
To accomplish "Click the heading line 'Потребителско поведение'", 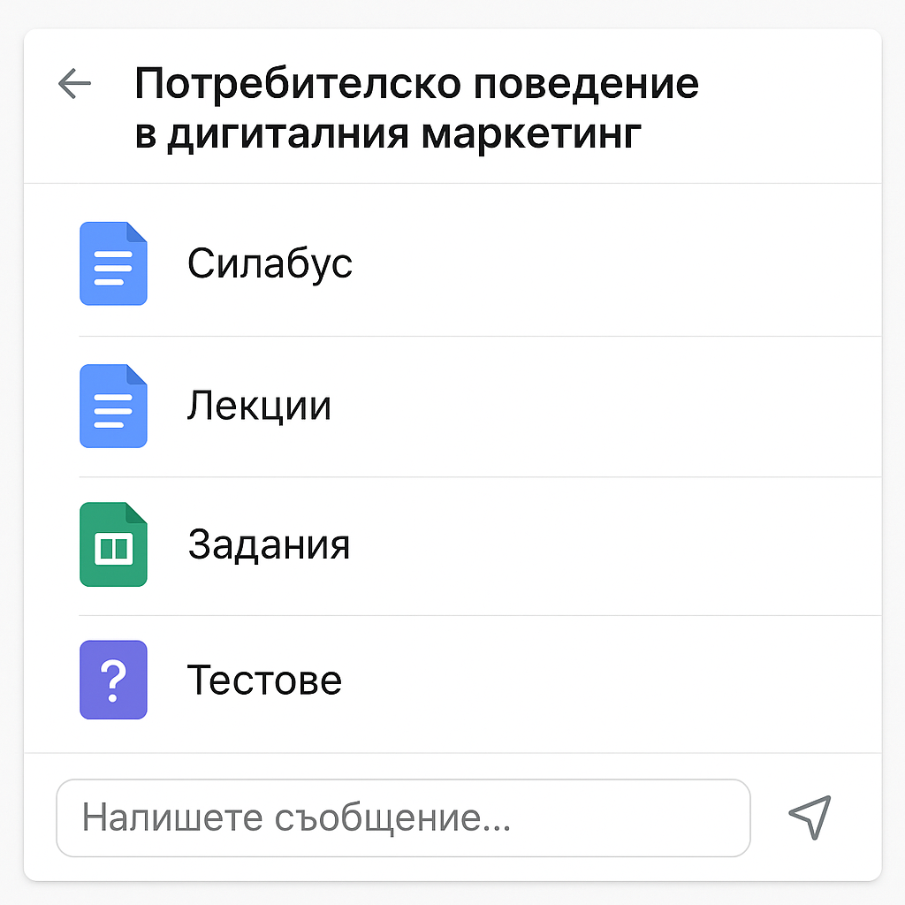I will click(x=416, y=85).
